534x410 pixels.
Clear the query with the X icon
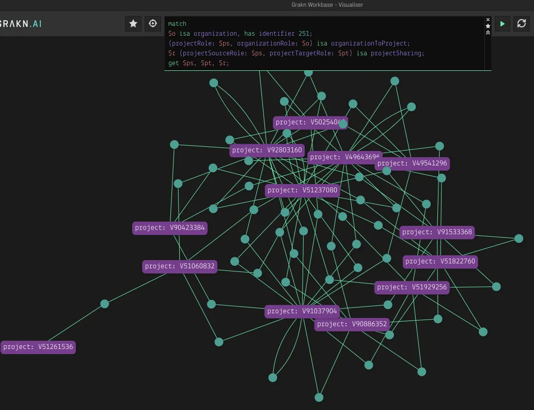pos(488,20)
